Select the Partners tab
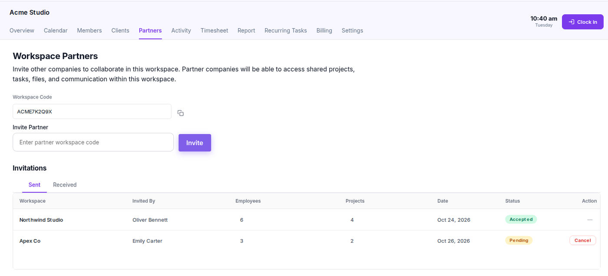608x276 pixels. coord(150,30)
